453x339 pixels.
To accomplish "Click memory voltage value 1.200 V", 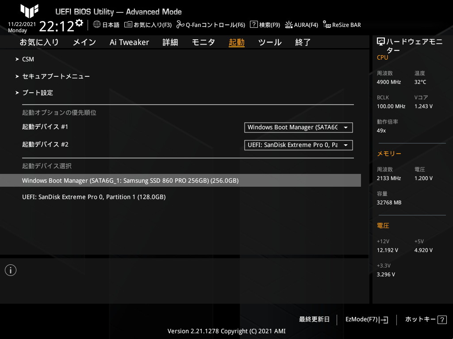I will (x=423, y=178).
